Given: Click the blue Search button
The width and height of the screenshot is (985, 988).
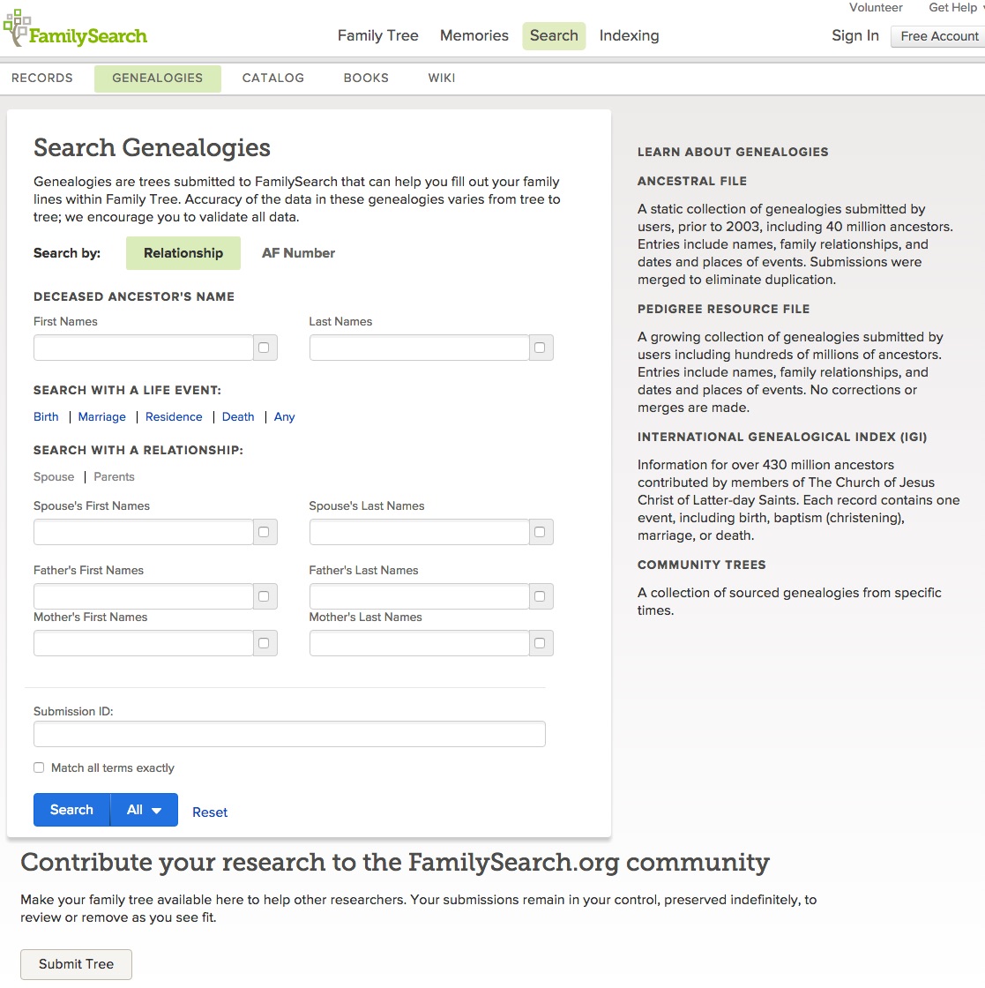Looking at the screenshot, I should 71,810.
